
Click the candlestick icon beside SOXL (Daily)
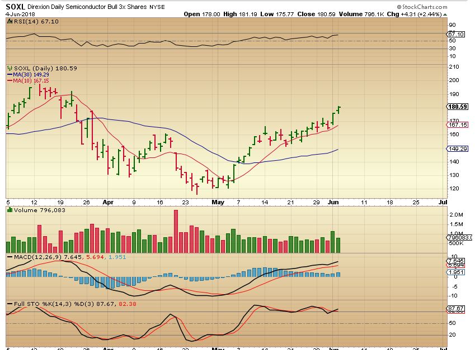tap(10, 68)
